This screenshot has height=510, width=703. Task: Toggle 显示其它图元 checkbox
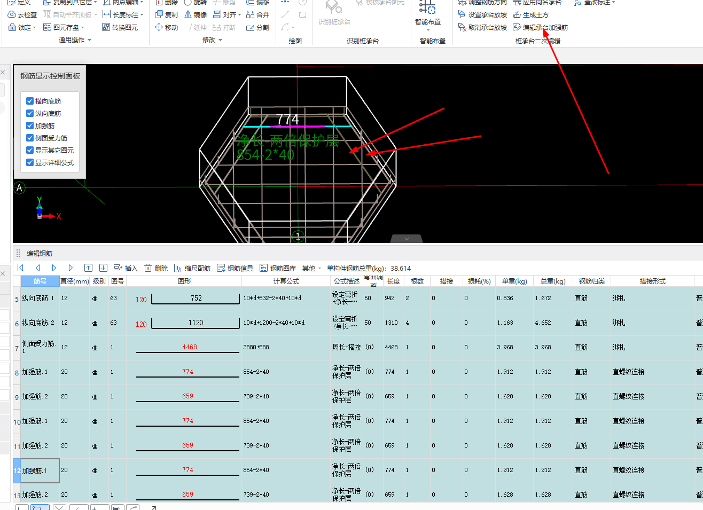coord(30,150)
